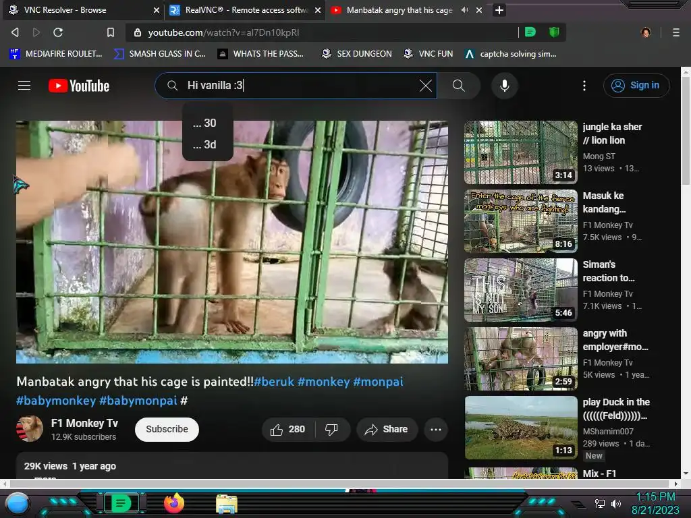The image size is (691, 518).
Task: Go back with the browser back arrow
Action: (15, 32)
